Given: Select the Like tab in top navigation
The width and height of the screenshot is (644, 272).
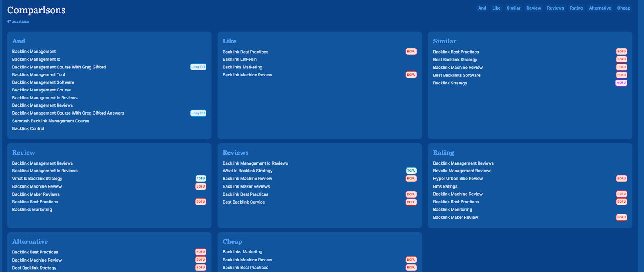Looking at the screenshot, I should click(x=496, y=8).
